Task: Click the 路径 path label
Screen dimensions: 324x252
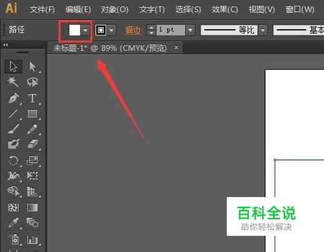Action: [17, 30]
